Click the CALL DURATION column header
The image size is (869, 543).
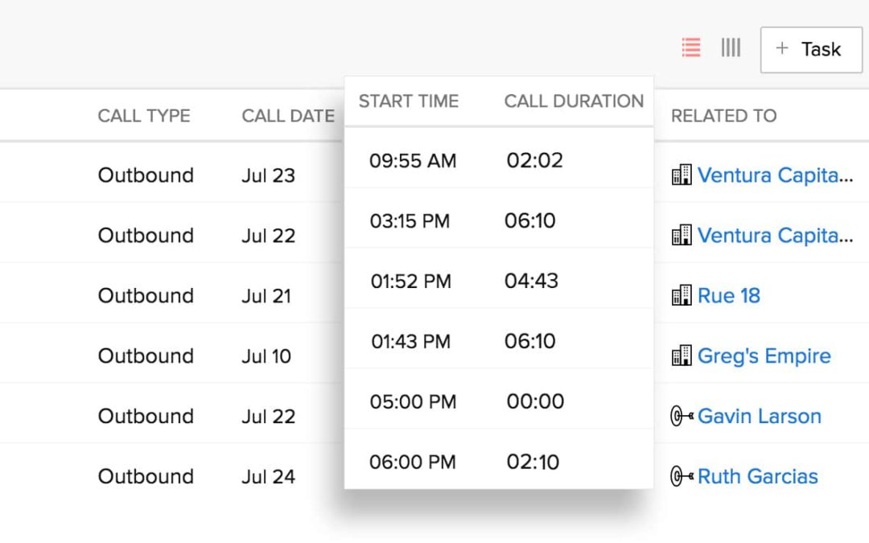pyautogui.click(x=574, y=101)
